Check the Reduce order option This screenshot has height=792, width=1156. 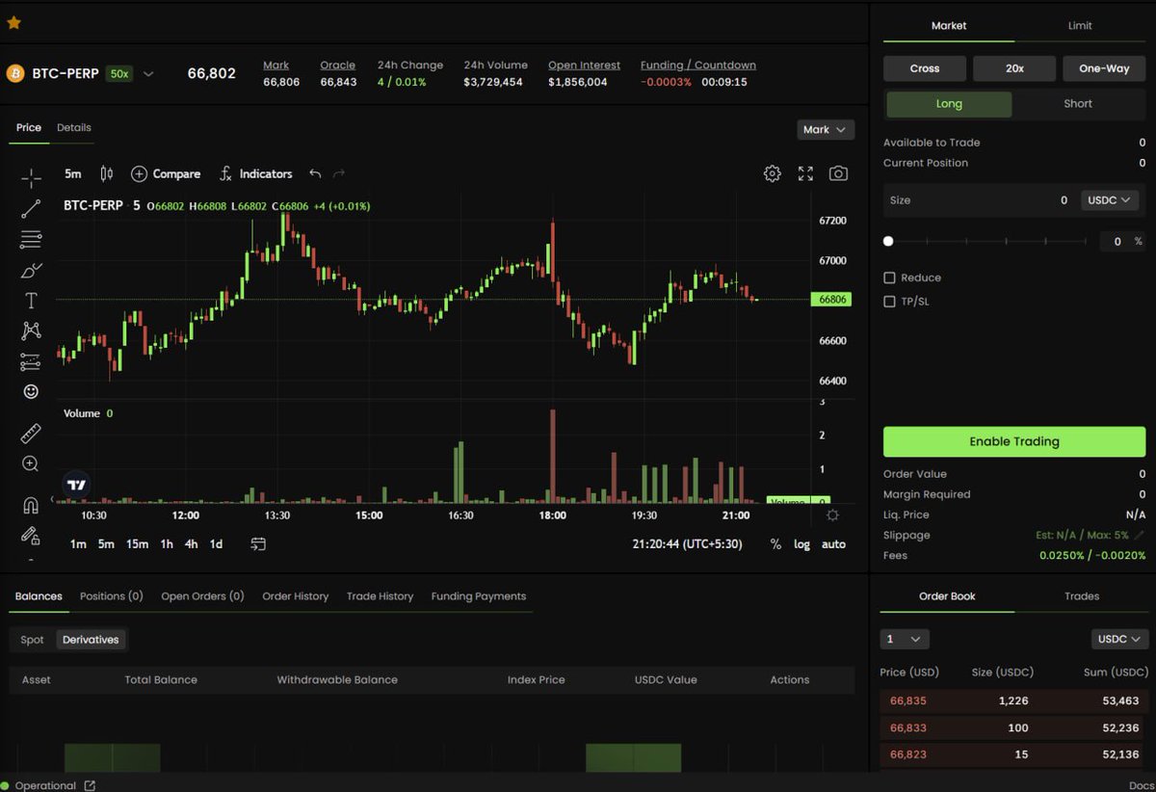[x=888, y=277]
